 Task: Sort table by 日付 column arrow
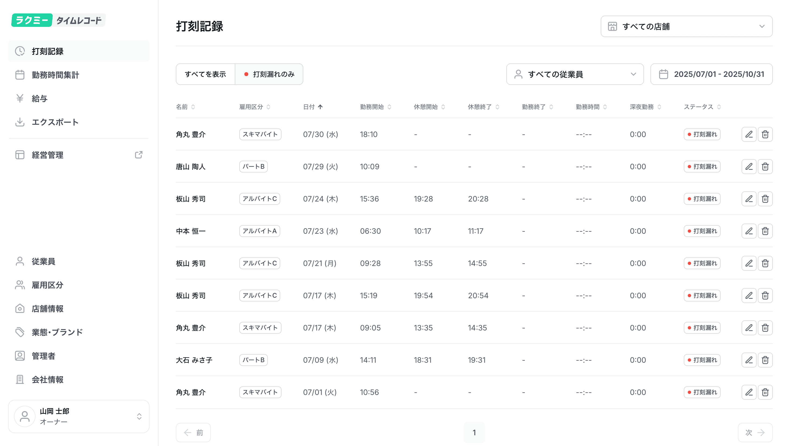tap(320, 107)
